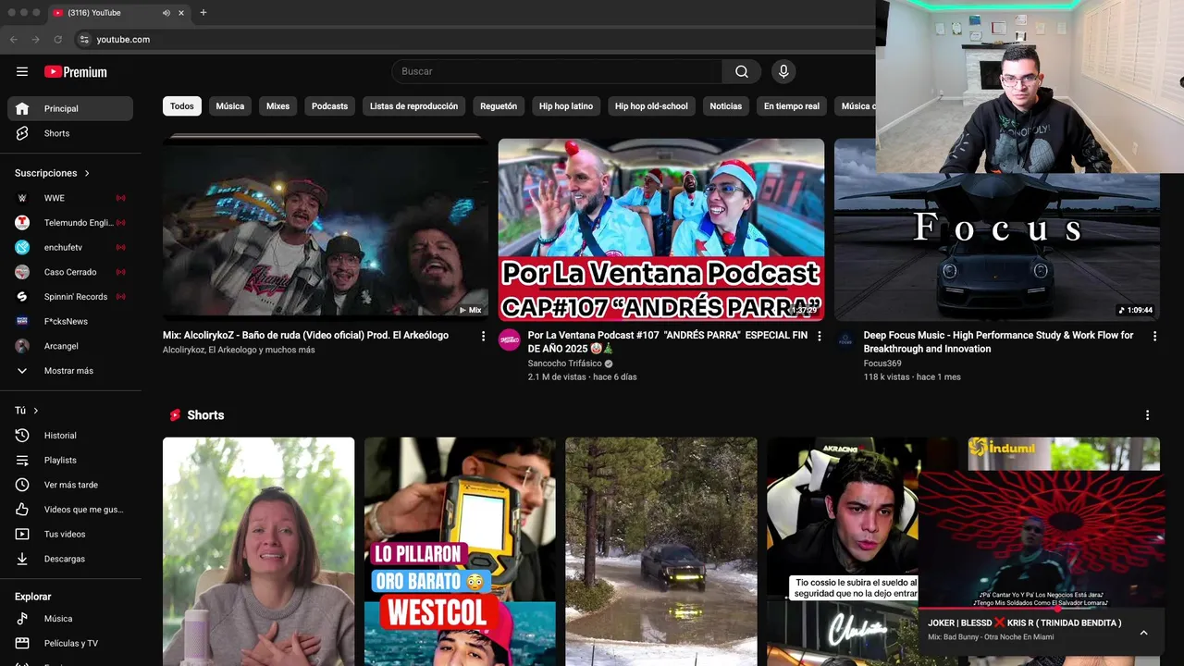The image size is (1184, 666).
Task: Select the Noticias filter chip
Action: point(726,106)
